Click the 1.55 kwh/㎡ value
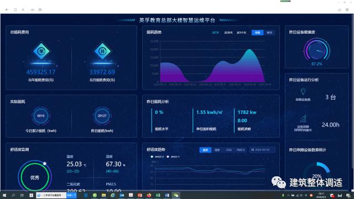354x199 pixels. pyautogui.click(x=210, y=112)
